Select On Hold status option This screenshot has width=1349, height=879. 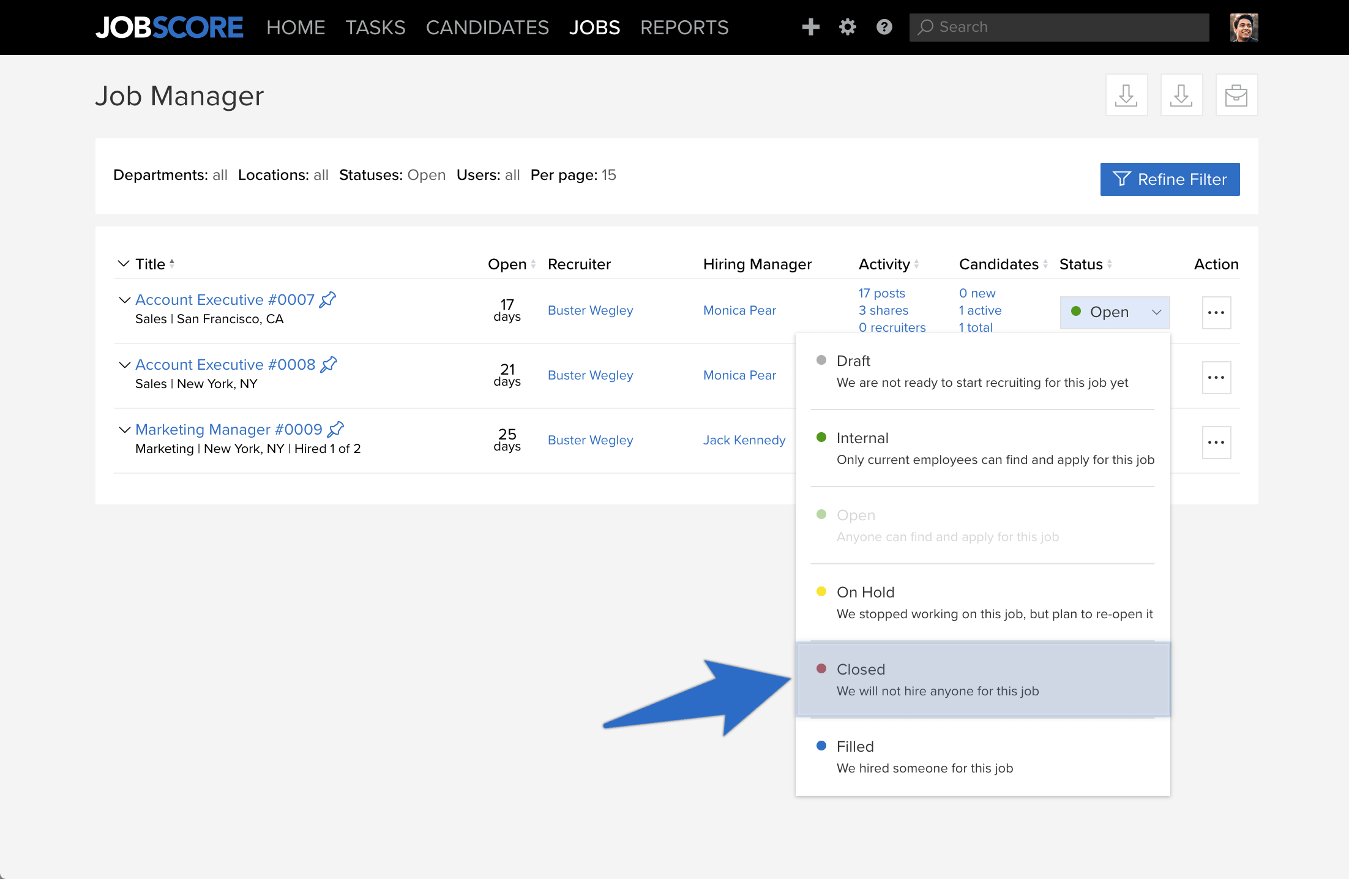point(982,603)
